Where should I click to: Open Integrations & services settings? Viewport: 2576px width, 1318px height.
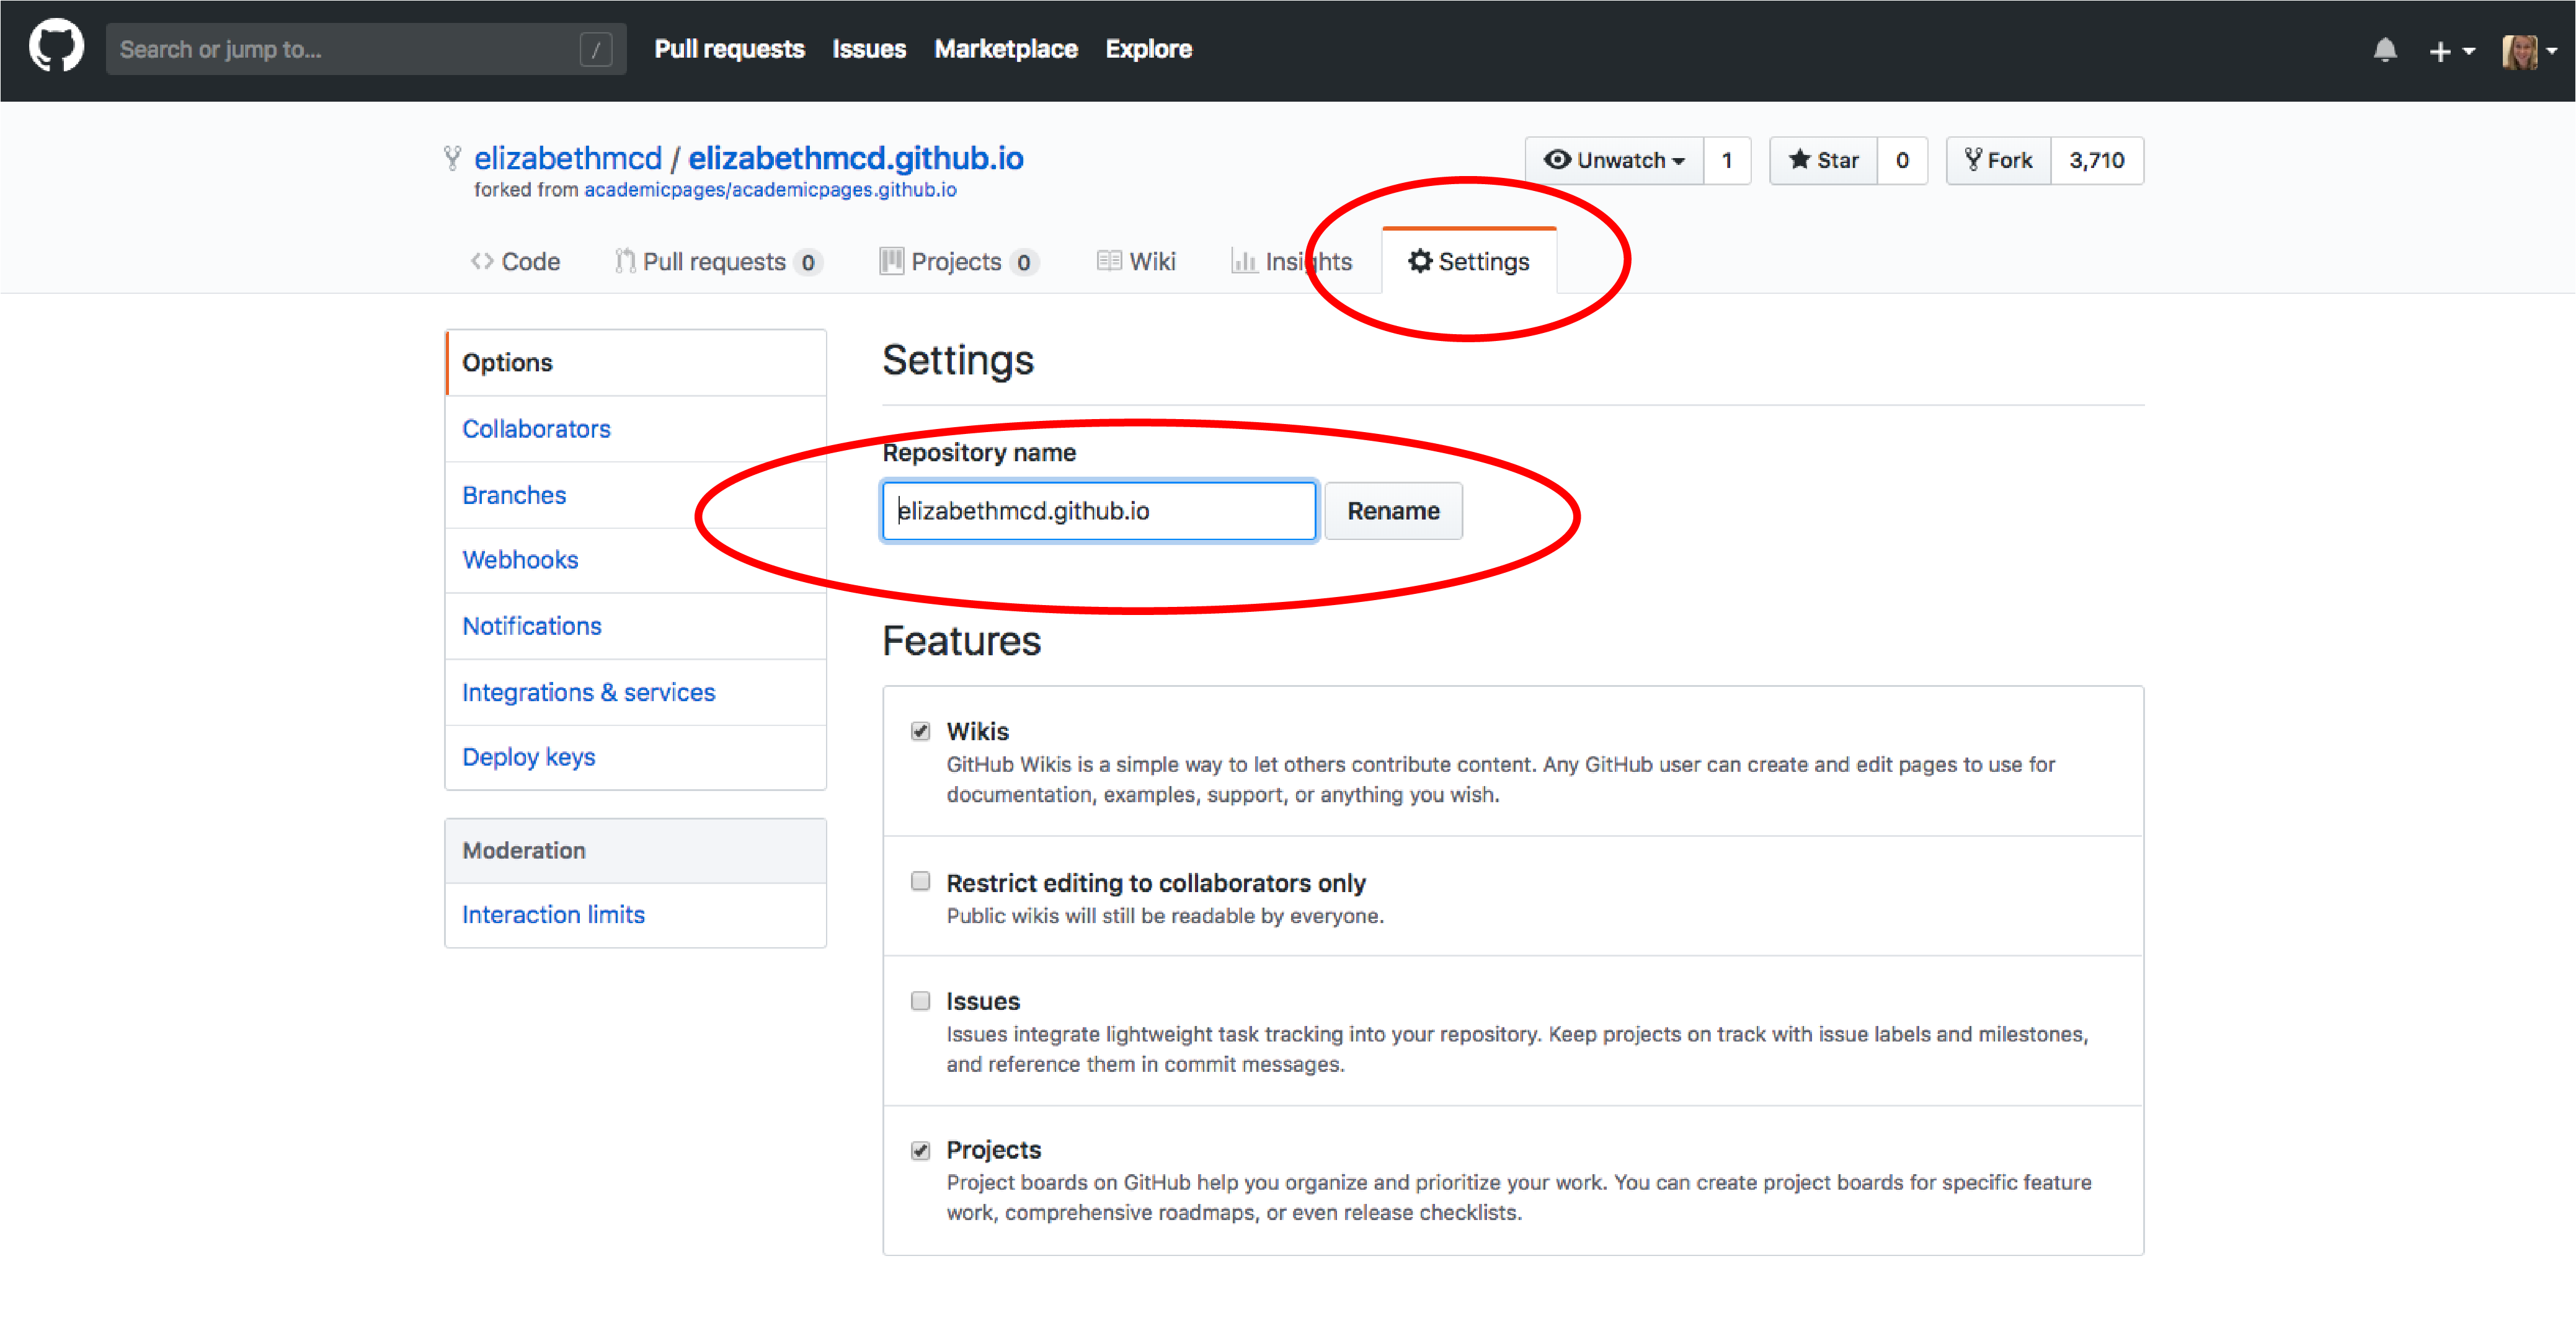point(636,692)
